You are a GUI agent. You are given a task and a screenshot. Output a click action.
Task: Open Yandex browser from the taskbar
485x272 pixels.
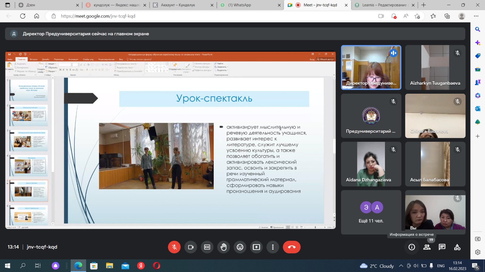141,266
